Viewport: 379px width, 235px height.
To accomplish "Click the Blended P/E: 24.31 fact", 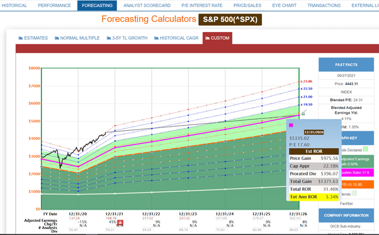I will tap(346, 100).
